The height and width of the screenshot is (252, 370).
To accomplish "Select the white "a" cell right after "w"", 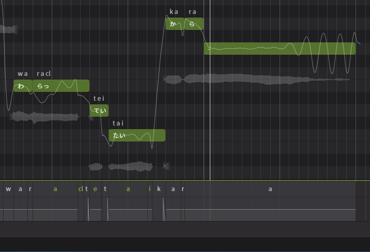I will pos(21,189).
